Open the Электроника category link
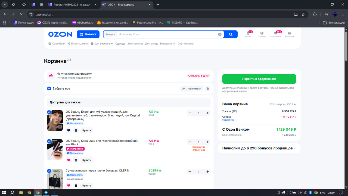 135,44
